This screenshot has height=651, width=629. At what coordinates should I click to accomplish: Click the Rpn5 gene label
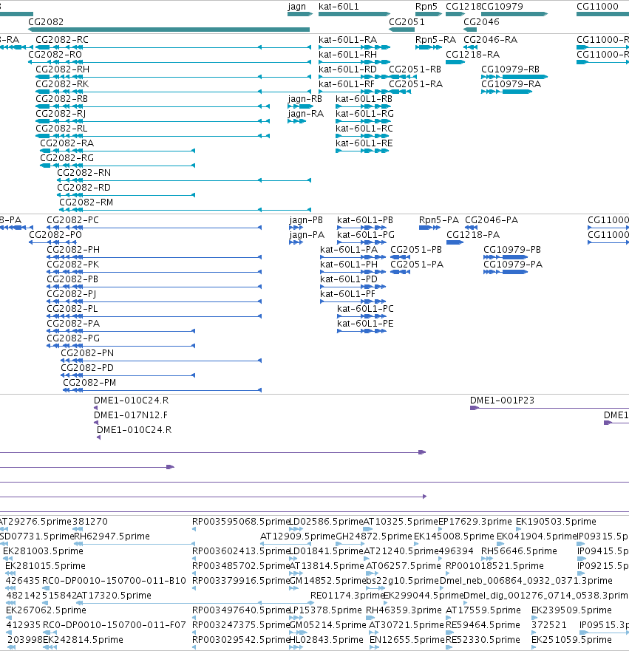426,7
